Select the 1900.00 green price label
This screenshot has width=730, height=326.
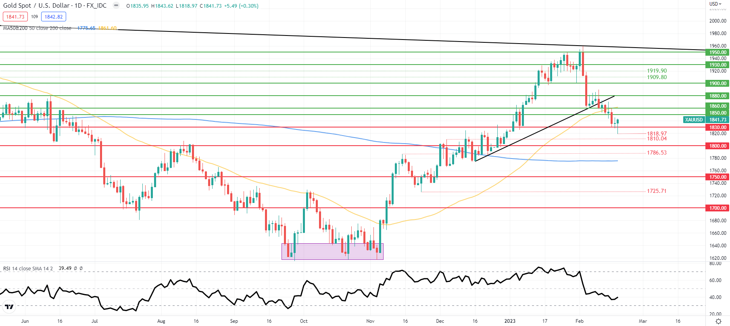tap(718, 83)
